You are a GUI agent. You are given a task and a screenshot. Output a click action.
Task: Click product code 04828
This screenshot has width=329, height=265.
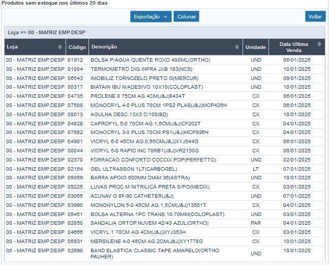coord(75,124)
